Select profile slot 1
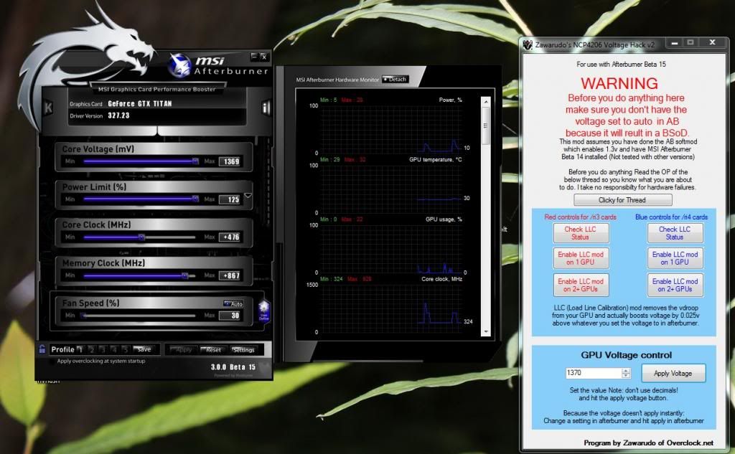This screenshot has height=454, width=735. [x=80, y=349]
